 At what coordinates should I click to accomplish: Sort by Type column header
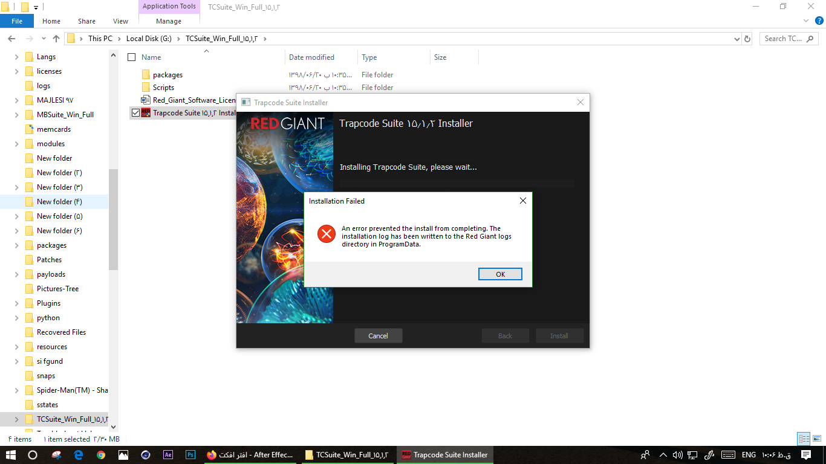(x=369, y=57)
